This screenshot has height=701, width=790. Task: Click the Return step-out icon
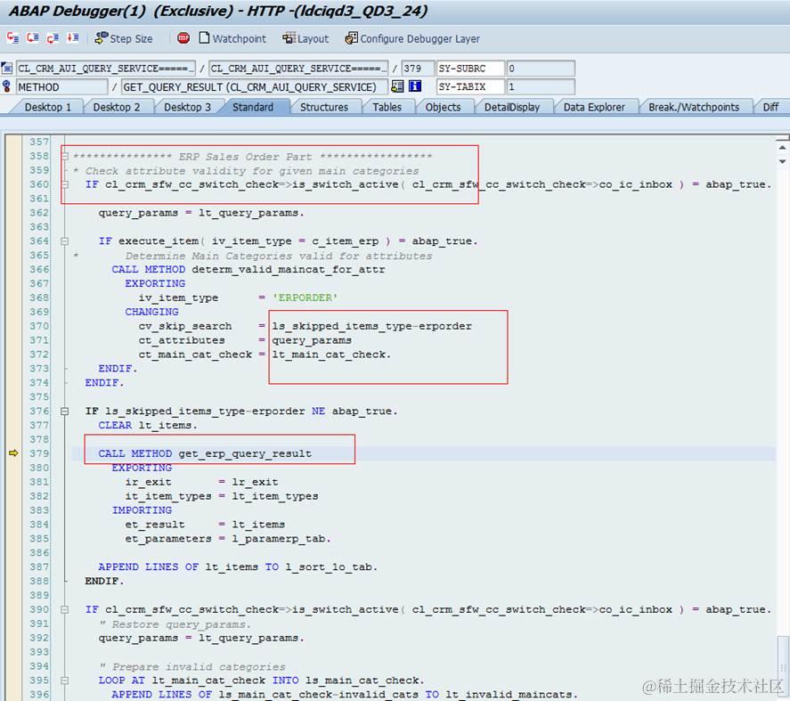(x=53, y=37)
